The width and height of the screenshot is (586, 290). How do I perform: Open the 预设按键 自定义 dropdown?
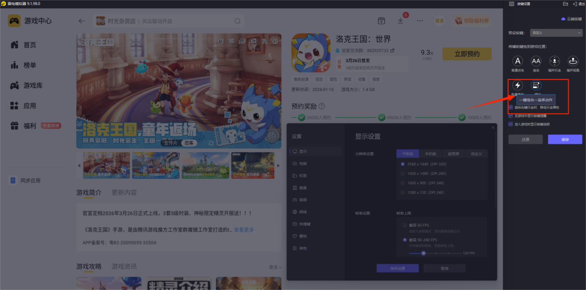(x=556, y=33)
